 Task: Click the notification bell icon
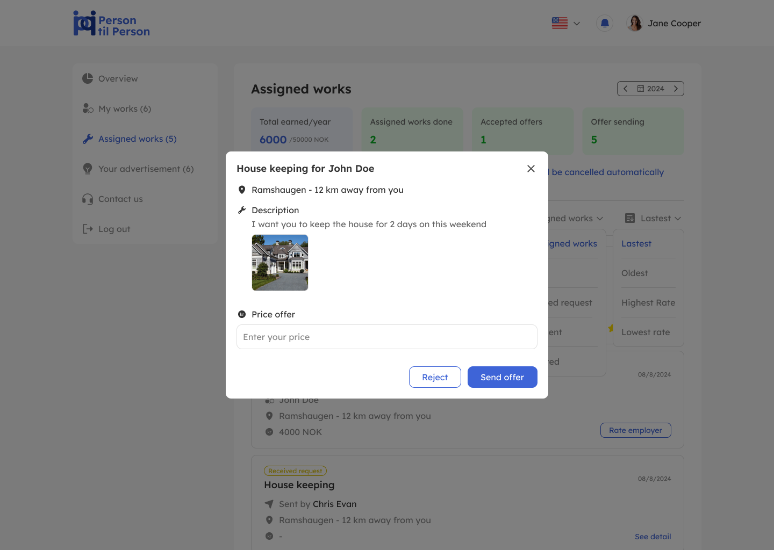pyautogui.click(x=605, y=23)
